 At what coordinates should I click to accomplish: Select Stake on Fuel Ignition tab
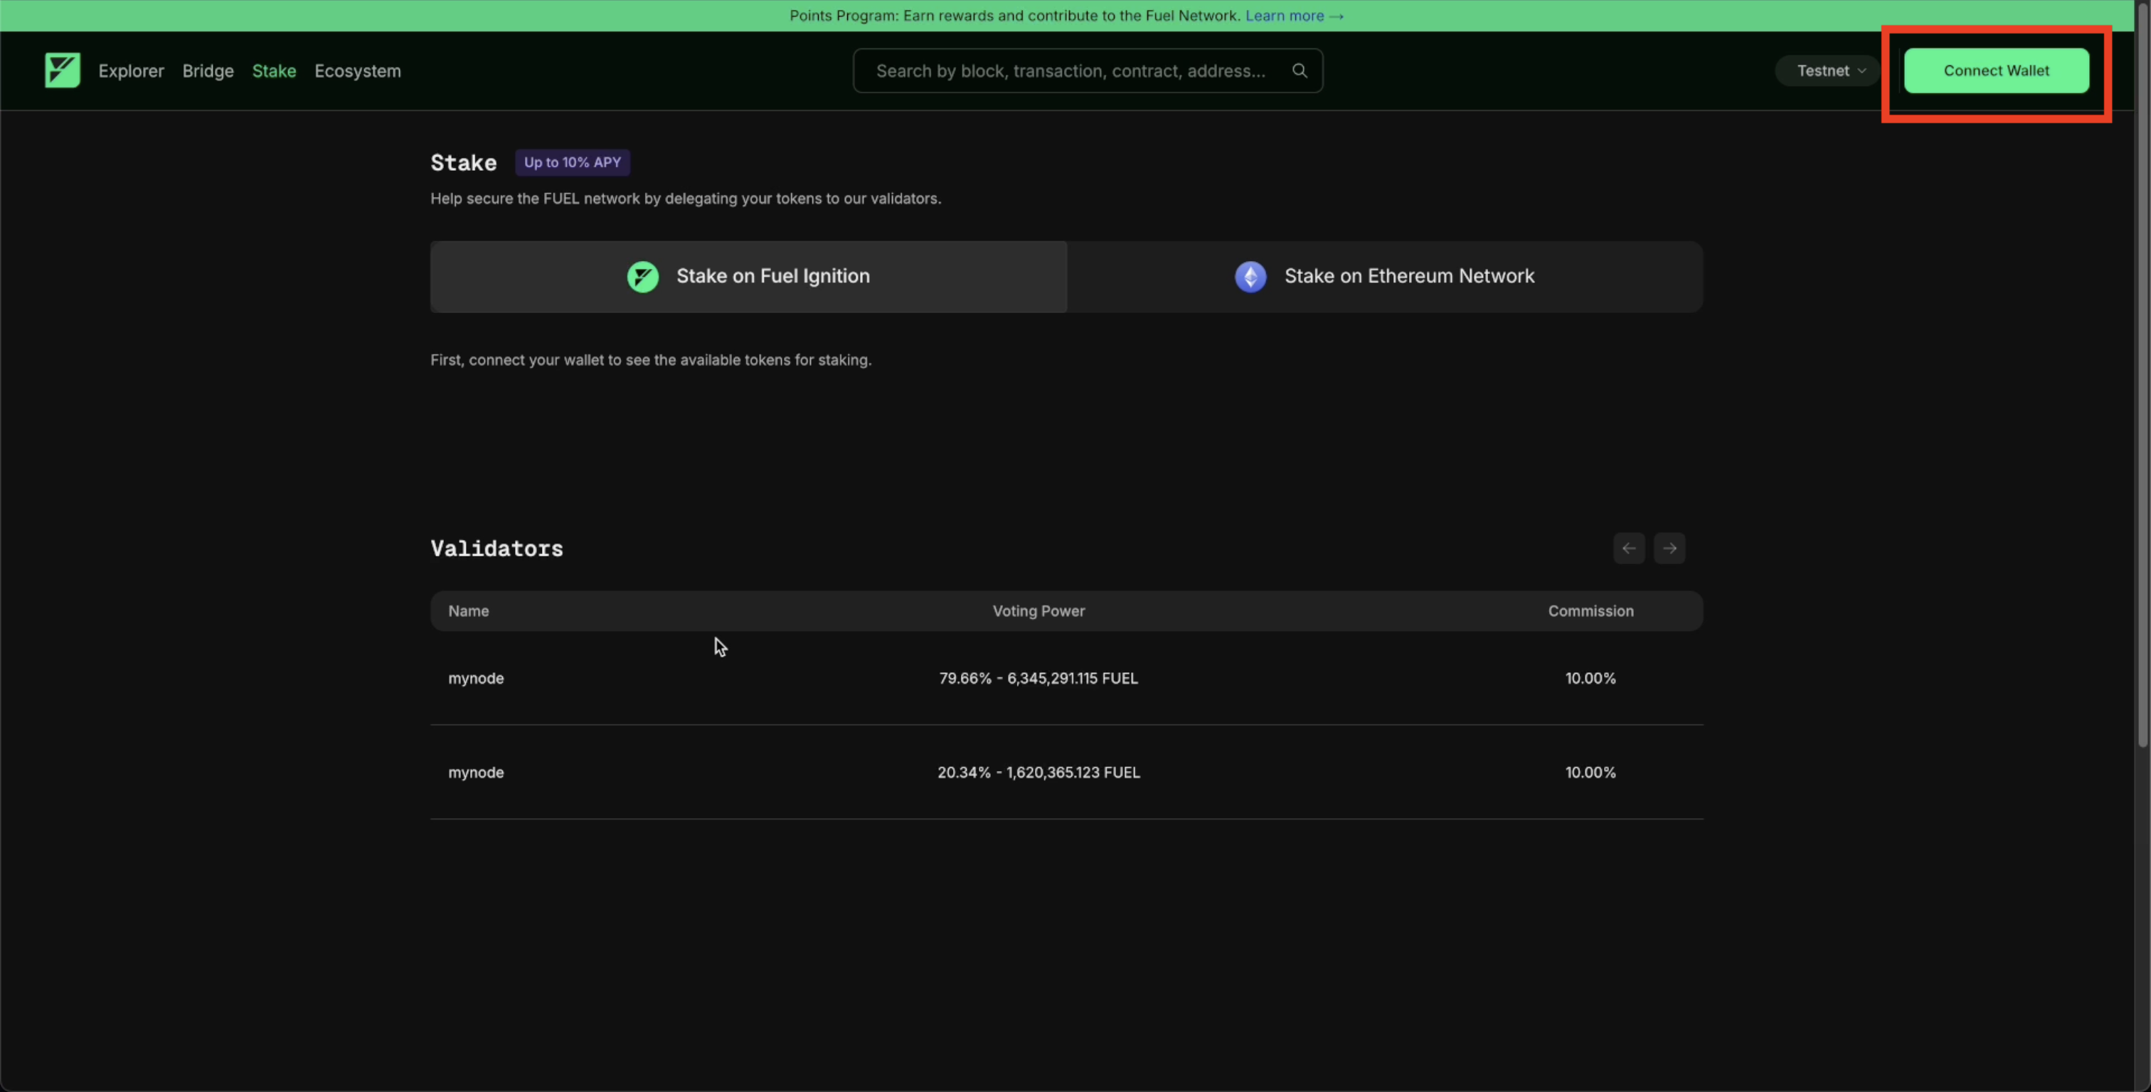748,276
